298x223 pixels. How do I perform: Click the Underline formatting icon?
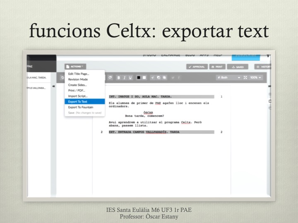(x=131, y=77)
